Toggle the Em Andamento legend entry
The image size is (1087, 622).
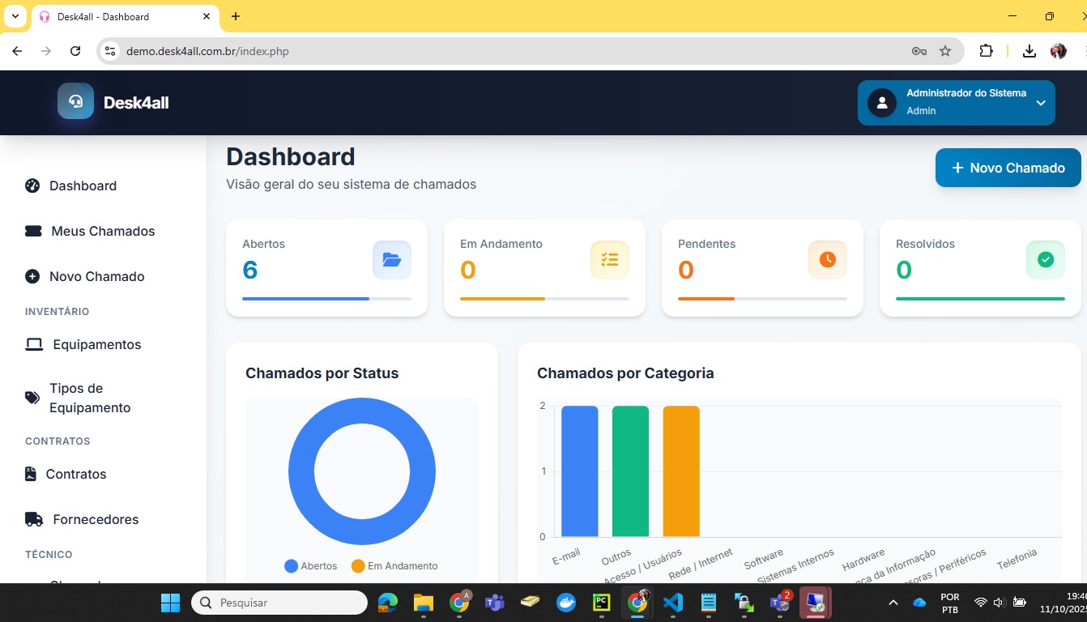point(394,565)
